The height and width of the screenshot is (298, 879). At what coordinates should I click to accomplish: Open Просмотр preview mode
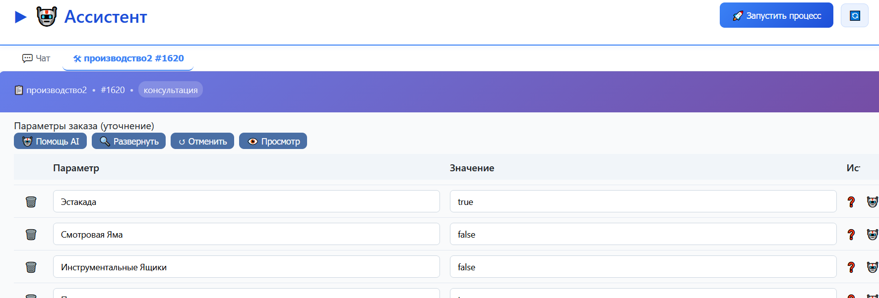(273, 141)
